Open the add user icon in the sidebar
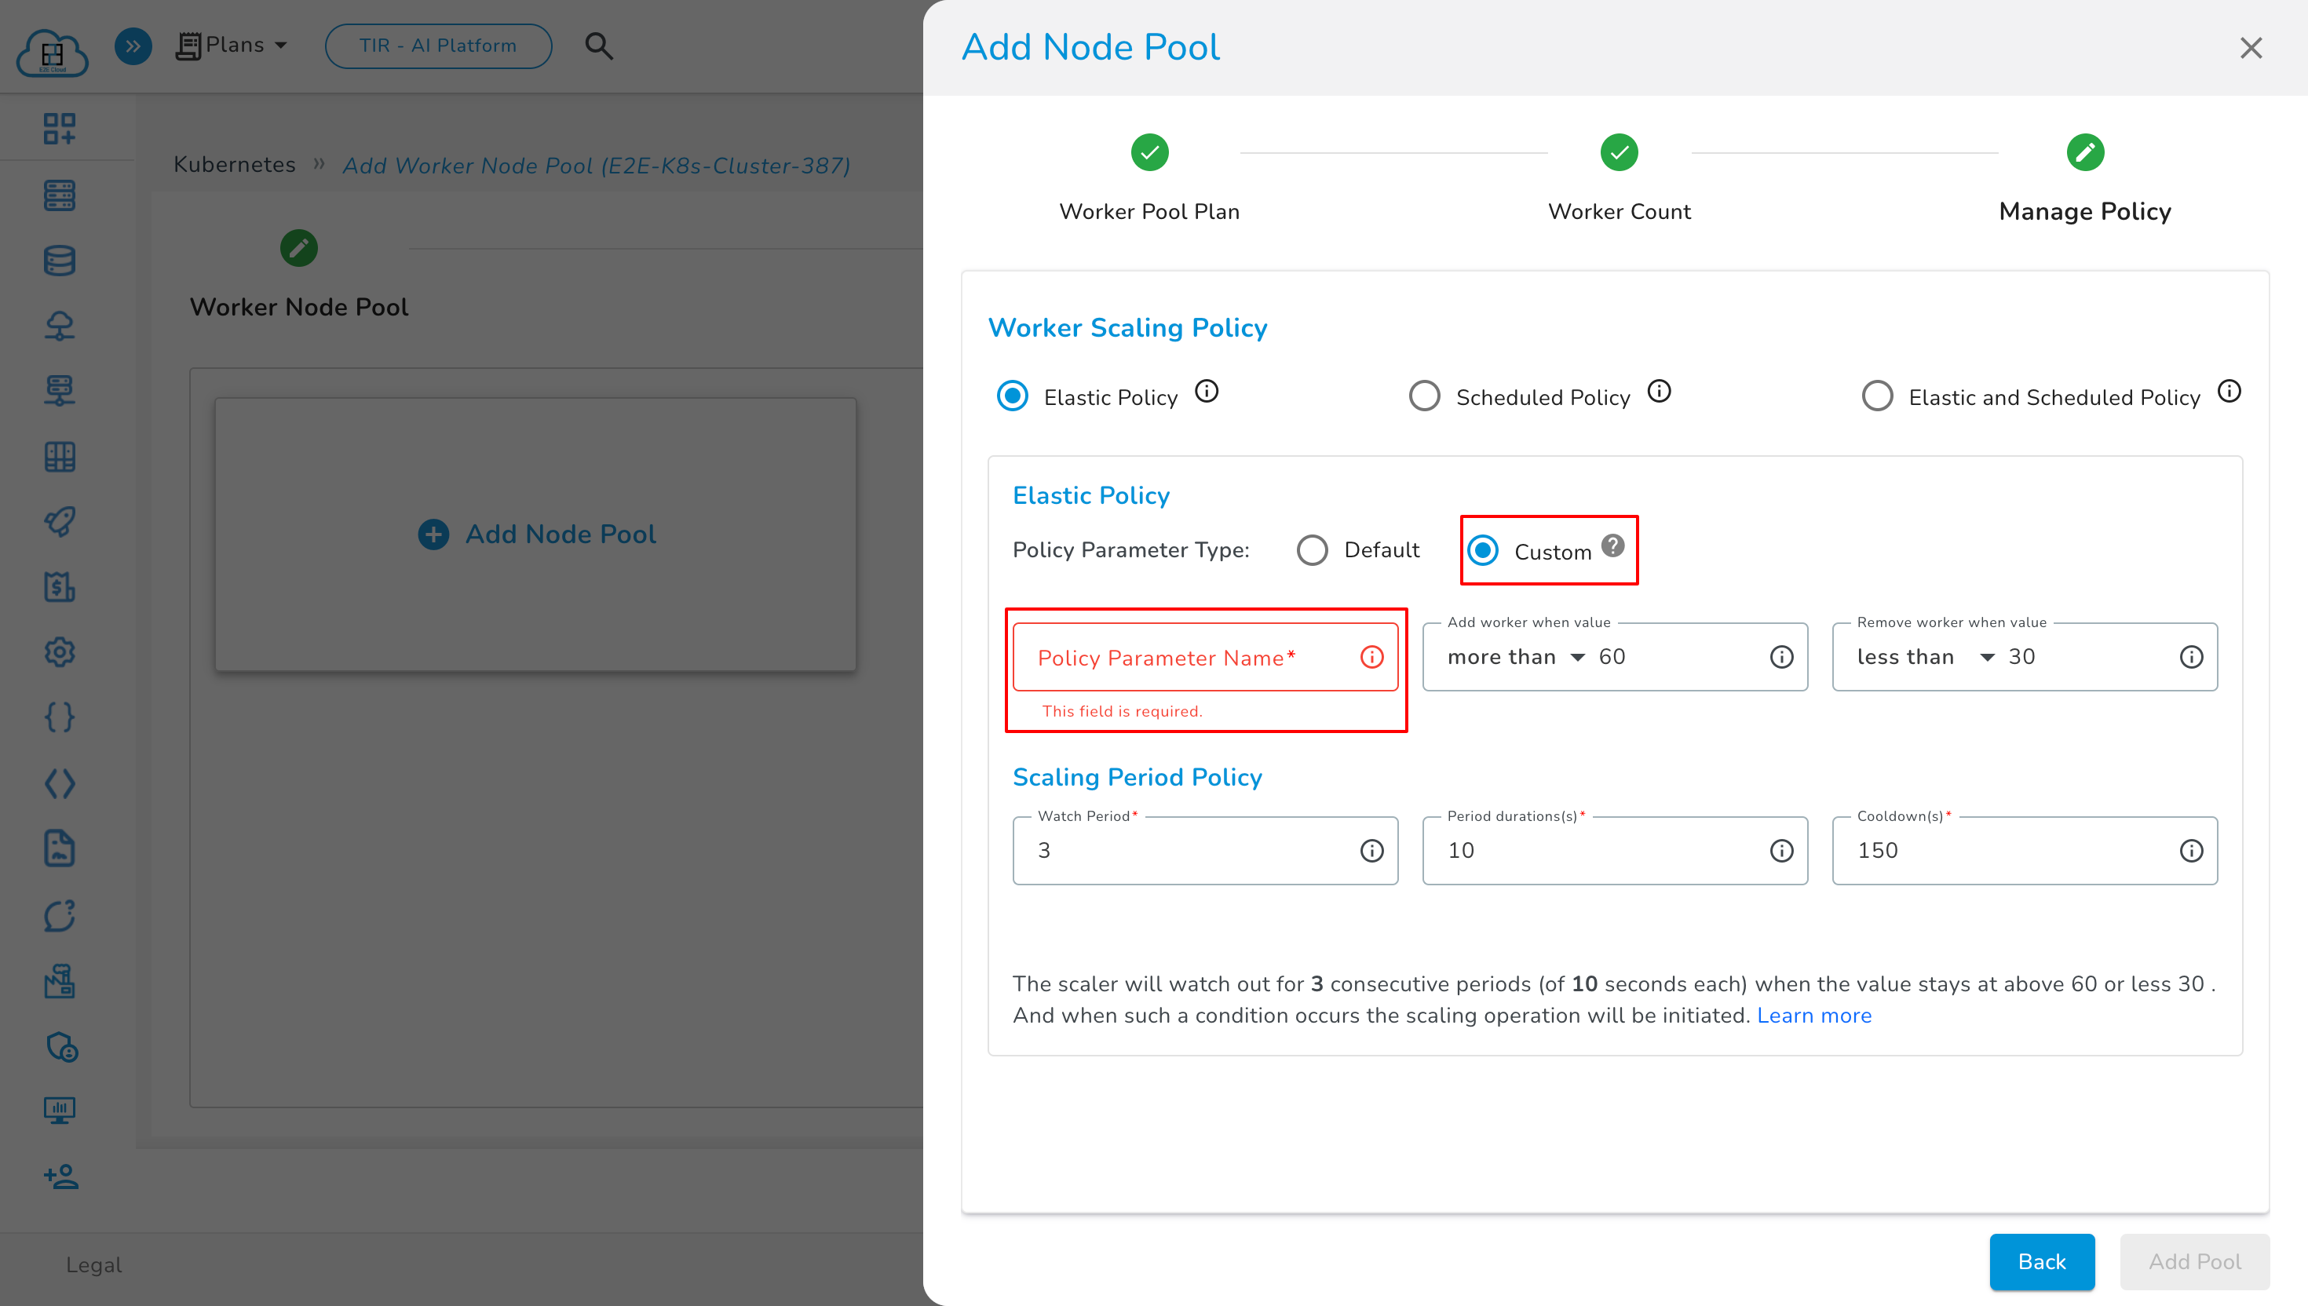Image resolution: width=2308 pixels, height=1306 pixels. 60,1176
